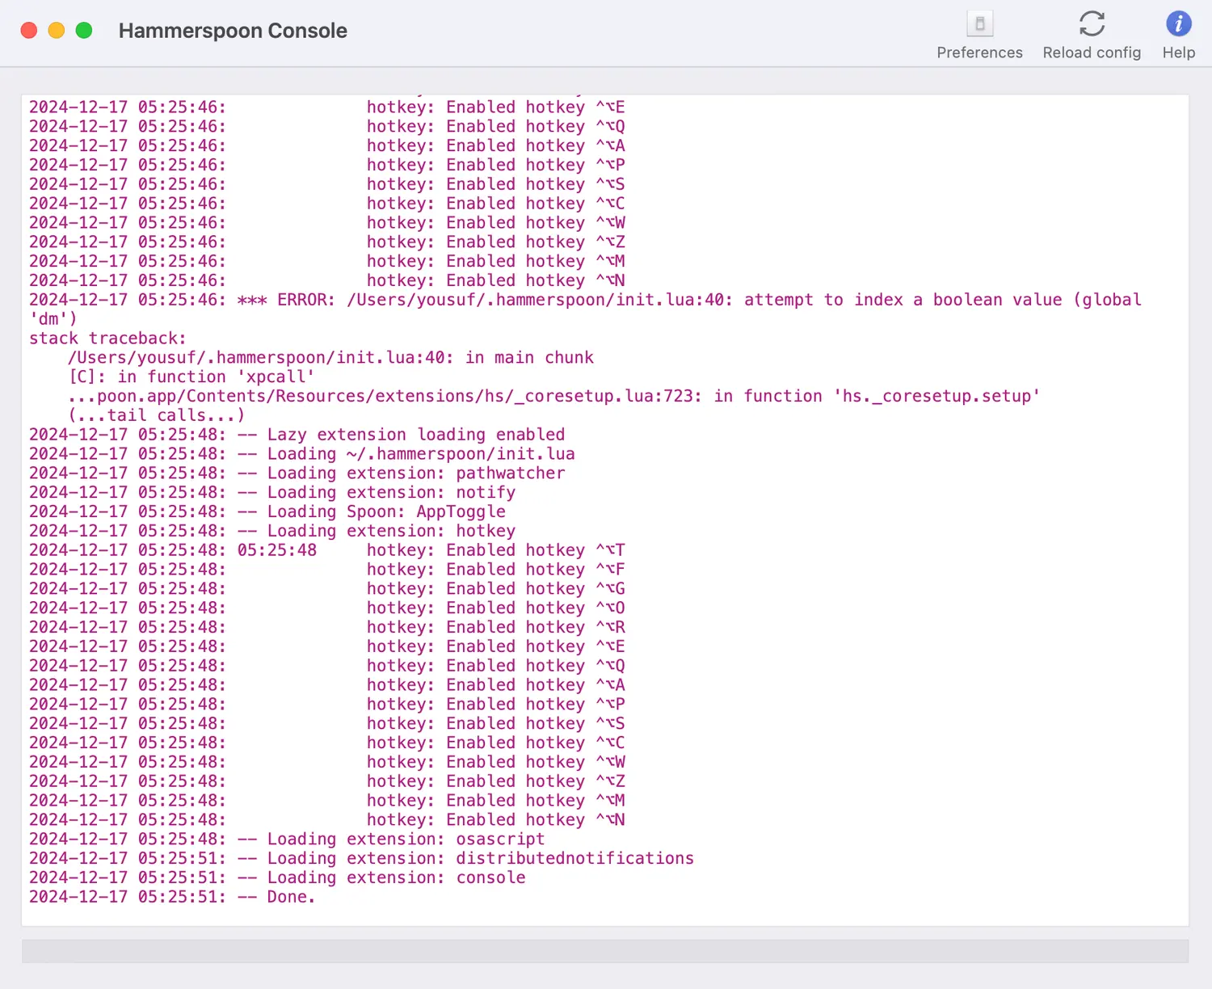Click the 'Loading extension: hotkey' line
Image resolution: width=1212 pixels, height=989 pixels.
click(x=272, y=532)
